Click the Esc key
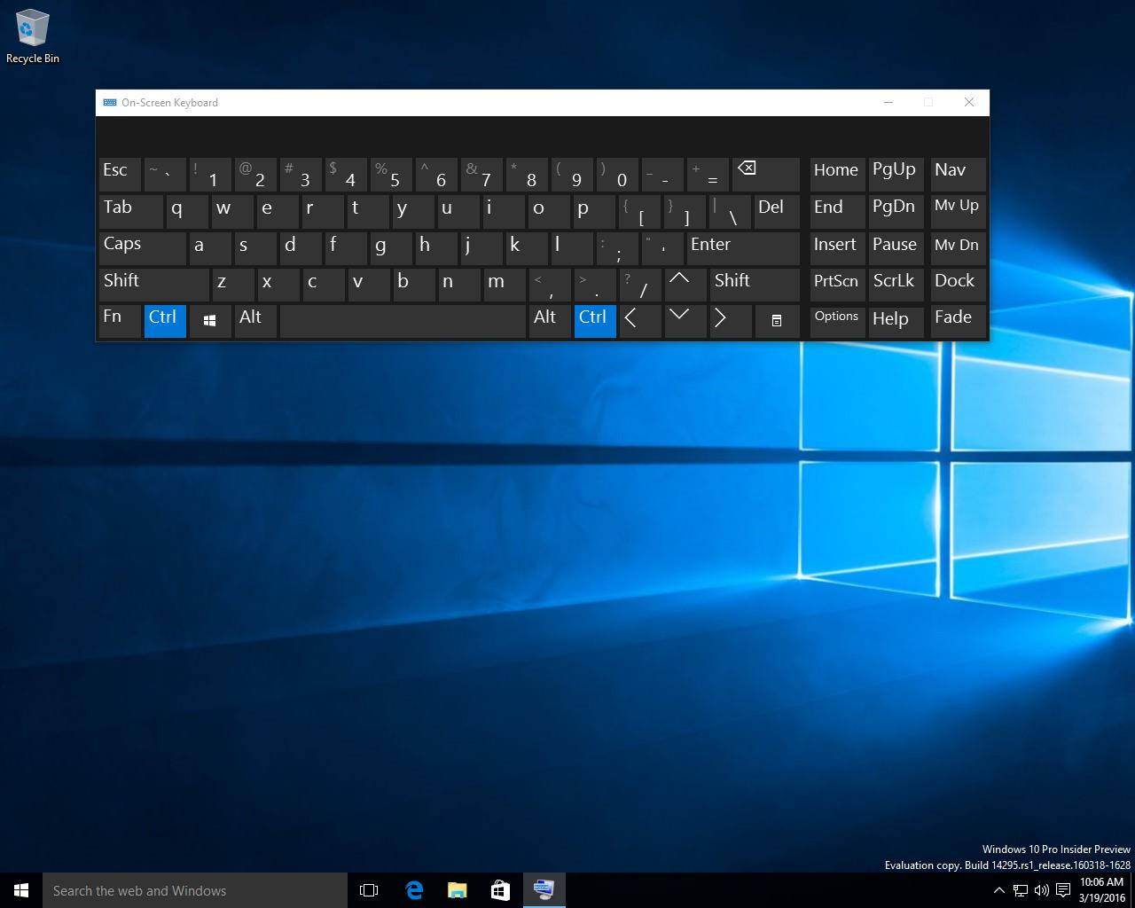This screenshot has width=1135, height=908. pos(120,175)
